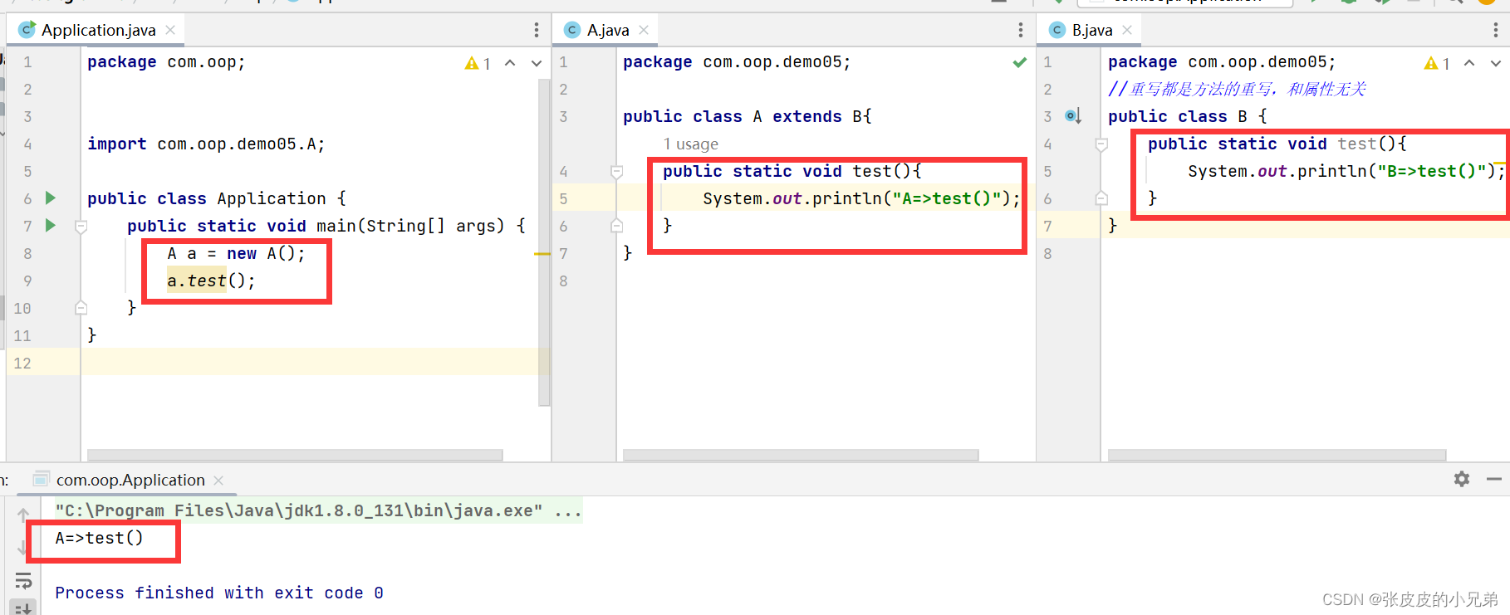
Task: Click line number 5 in A.java gutter
Action: [x=563, y=199]
